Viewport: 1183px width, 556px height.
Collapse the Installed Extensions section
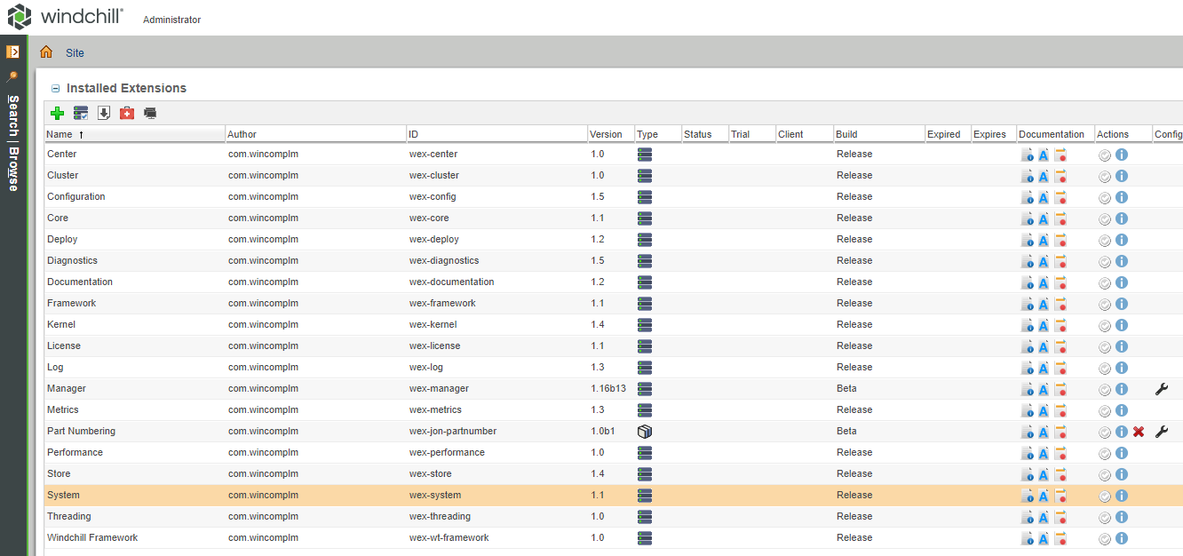(x=55, y=89)
